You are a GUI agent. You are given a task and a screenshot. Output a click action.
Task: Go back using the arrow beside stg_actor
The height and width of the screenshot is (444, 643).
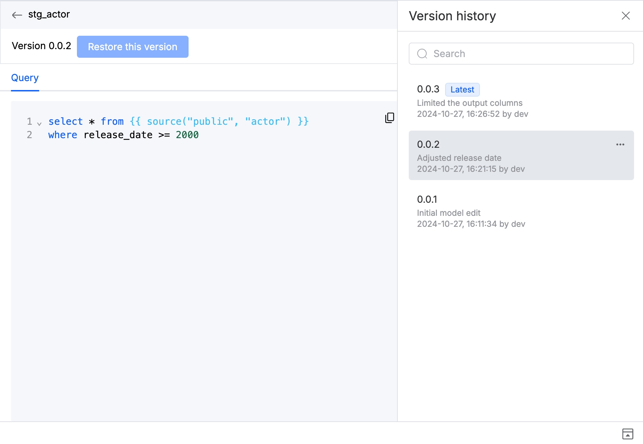[17, 15]
